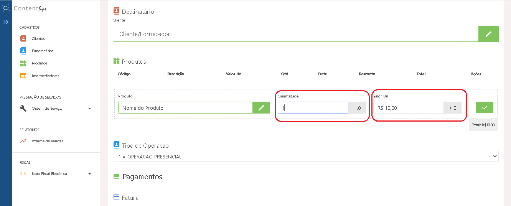Click the Produtos green blocks icon
The width and height of the screenshot is (511, 206).
[23, 63]
